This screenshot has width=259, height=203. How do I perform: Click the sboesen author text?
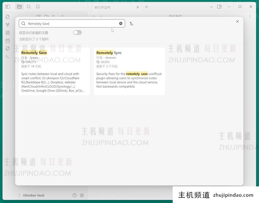click(x=111, y=58)
